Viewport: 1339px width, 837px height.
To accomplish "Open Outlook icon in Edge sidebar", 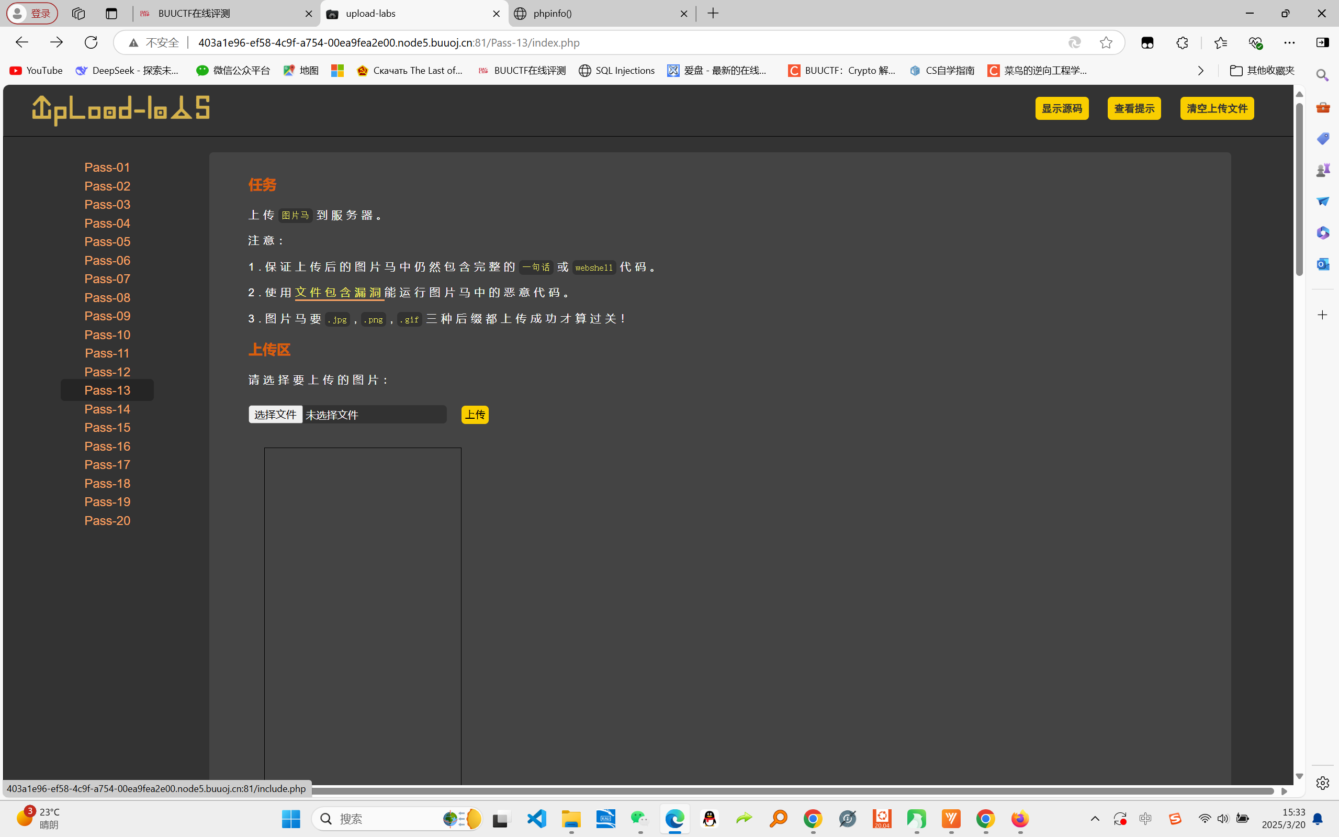I will pos(1322,264).
